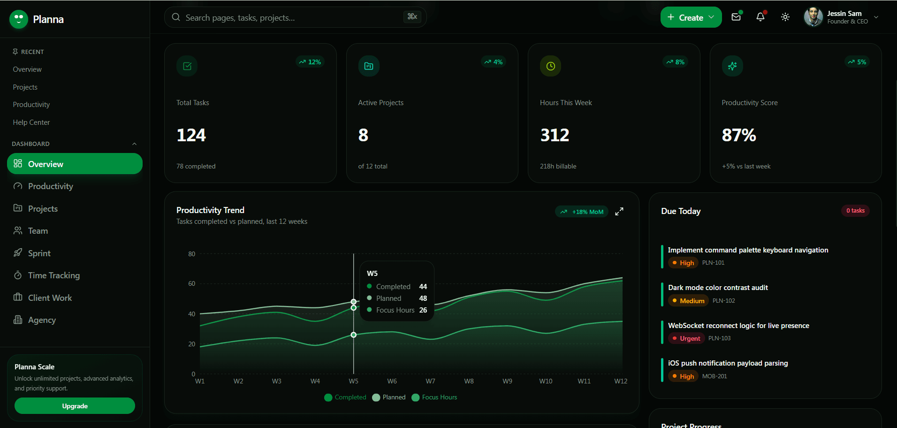Click the Productivity Score sparkle icon
Screen dimensions: 897x428
[732, 66]
